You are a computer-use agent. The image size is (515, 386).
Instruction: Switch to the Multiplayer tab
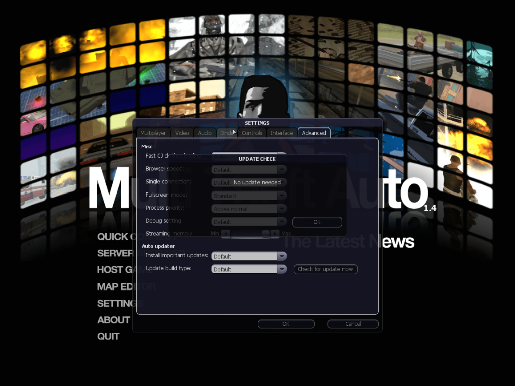[x=153, y=133]
